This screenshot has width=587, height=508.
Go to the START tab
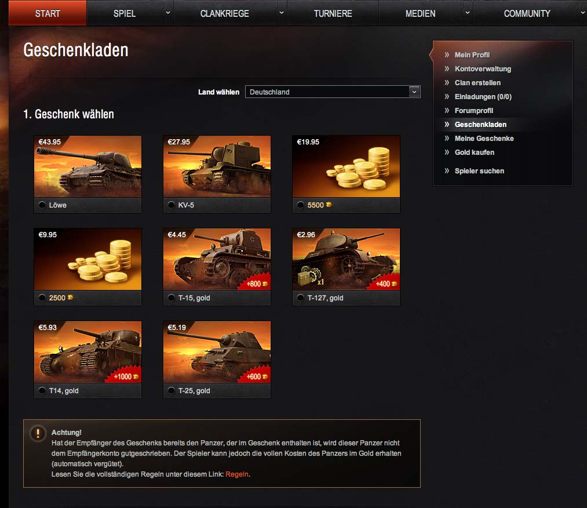[48, 13]
